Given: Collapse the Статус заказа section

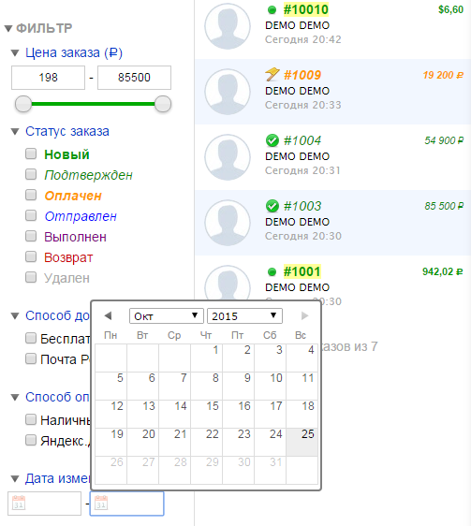Looking at the screenshot, I should pos(15,131).
